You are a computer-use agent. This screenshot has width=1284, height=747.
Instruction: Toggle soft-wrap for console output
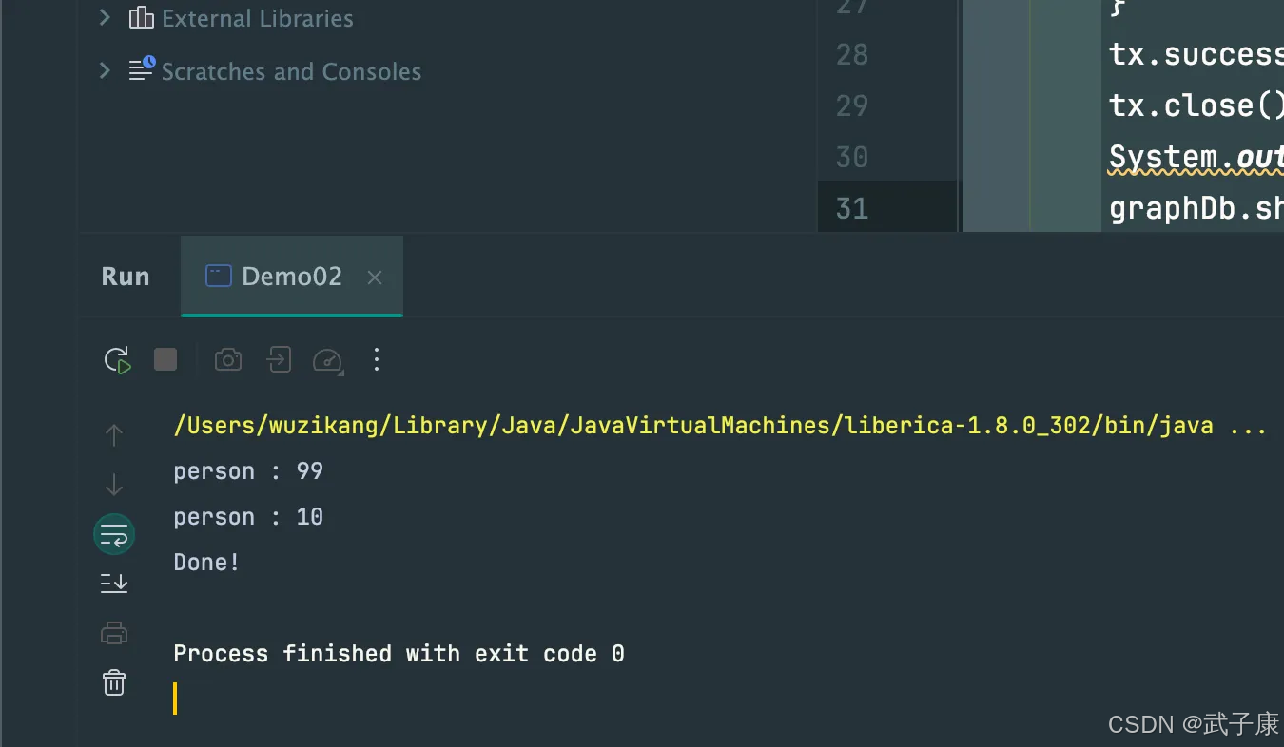click(x=114, y=535)
